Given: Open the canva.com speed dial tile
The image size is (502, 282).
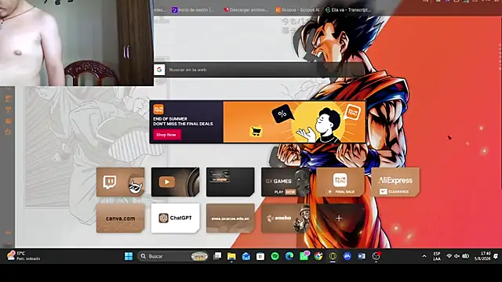Looking at the screenshot, I should pos(120,218).
